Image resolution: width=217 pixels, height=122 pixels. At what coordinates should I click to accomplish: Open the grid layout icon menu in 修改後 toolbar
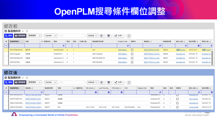click(x=109, y=82)
